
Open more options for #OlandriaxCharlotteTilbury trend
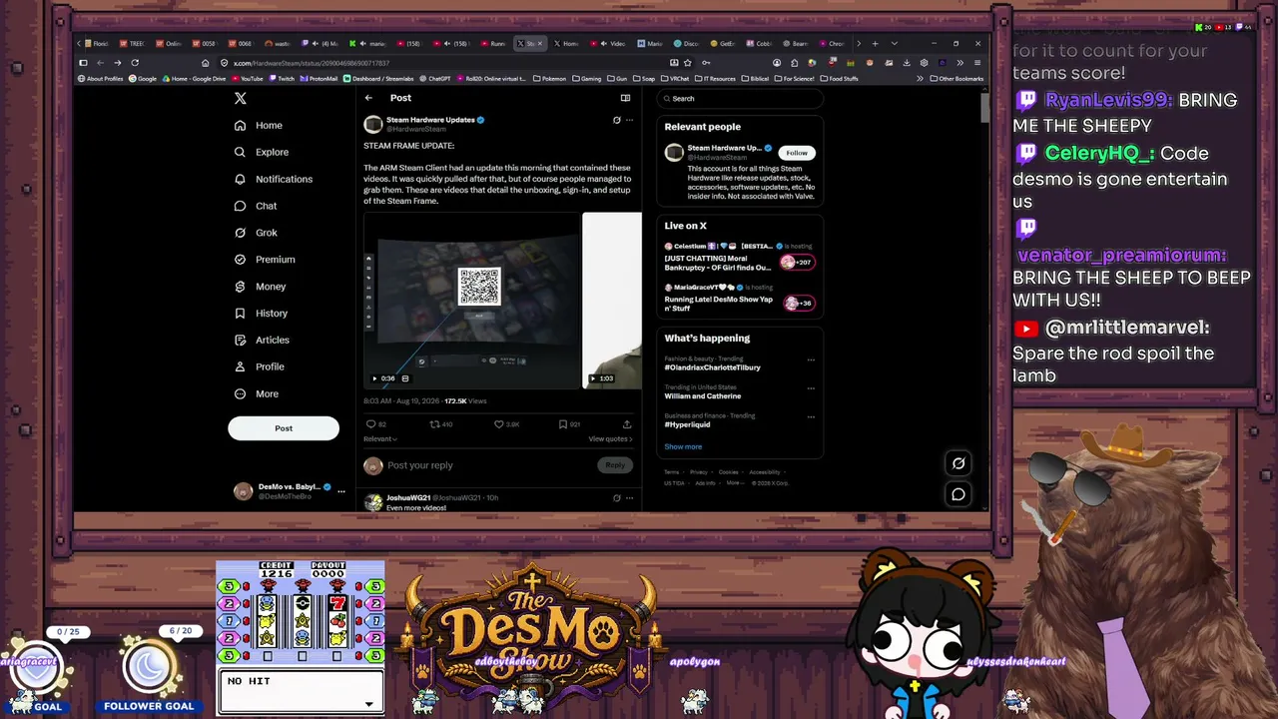click(x=811, y=359)
